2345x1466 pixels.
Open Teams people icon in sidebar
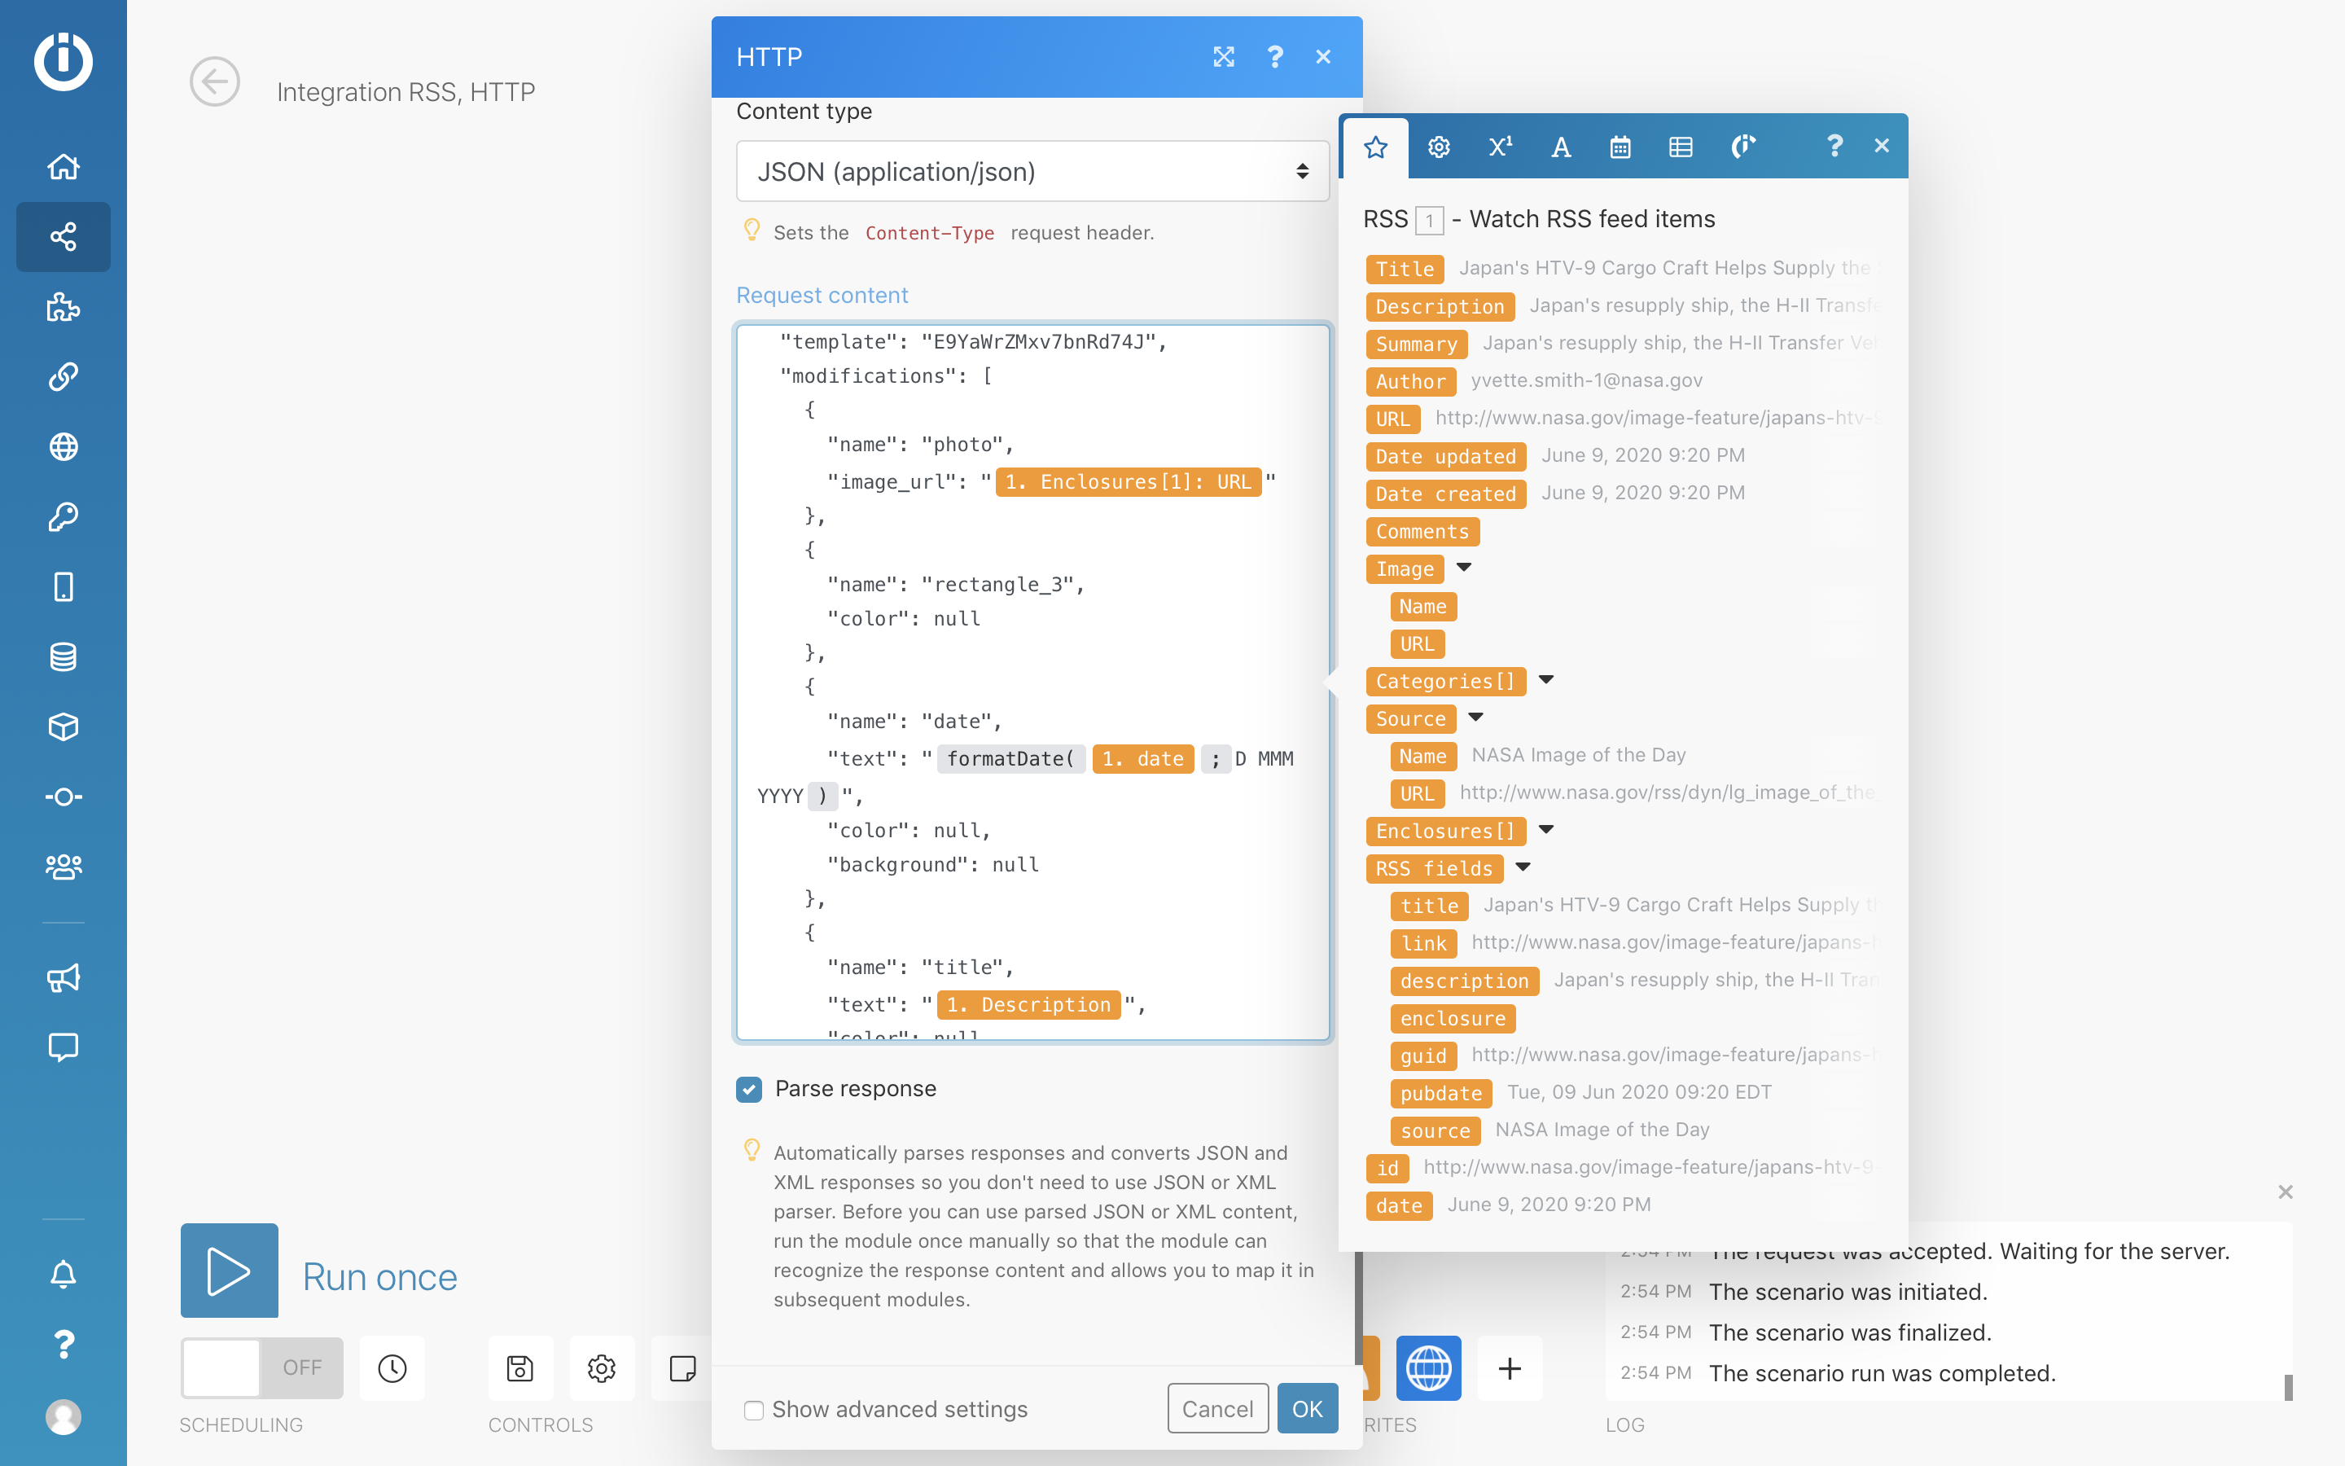[x=63, y=867]
